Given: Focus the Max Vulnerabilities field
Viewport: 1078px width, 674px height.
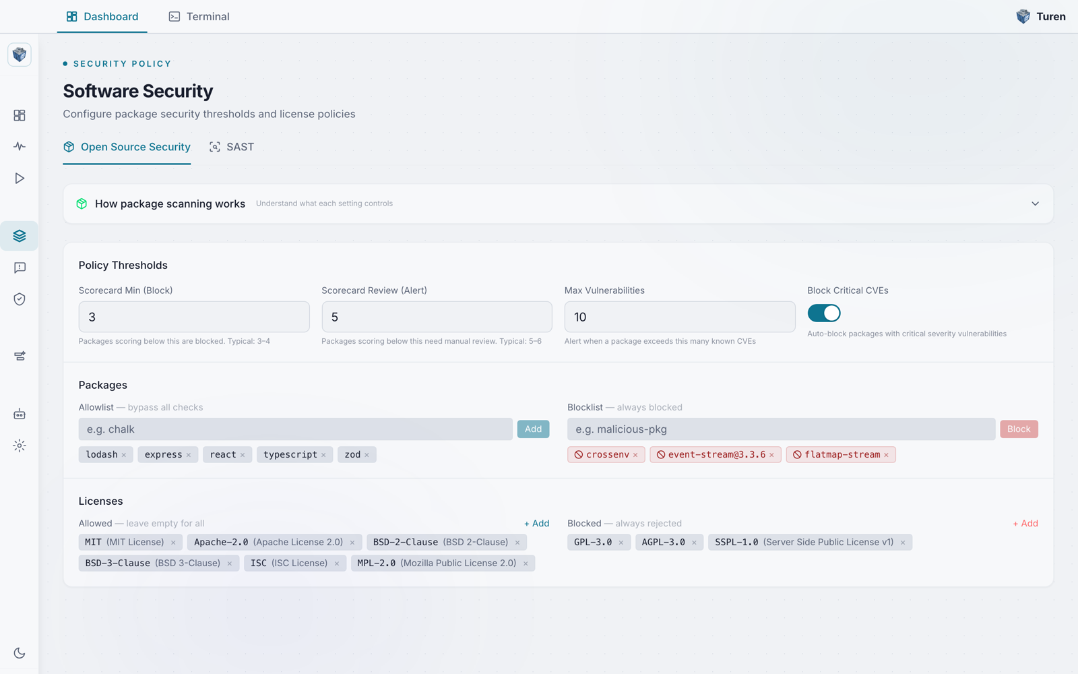Looking at the screenshot, I should click(680, 317).
